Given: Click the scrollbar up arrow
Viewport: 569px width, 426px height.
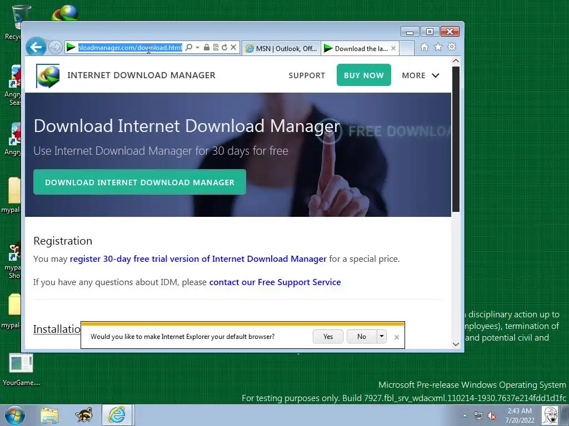Looking at the screenshot, I should pos(456,61).
